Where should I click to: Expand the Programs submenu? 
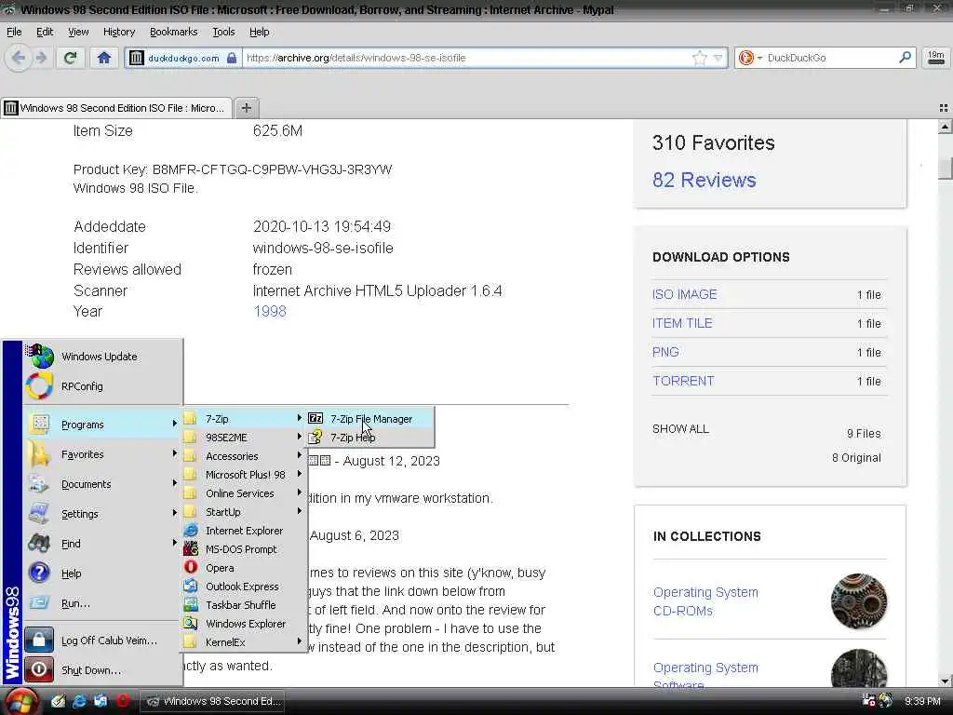[x=102, y=425]
